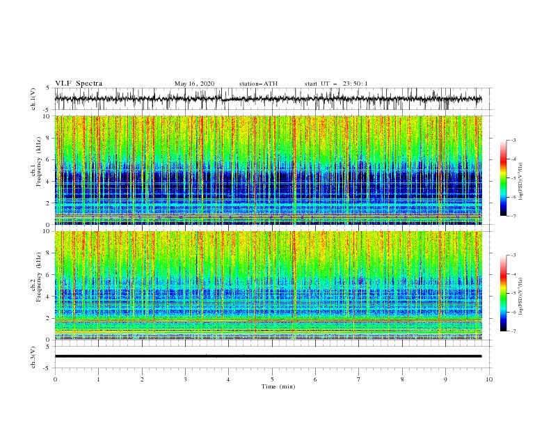Click the "station=ATH" header label
Image resolution: width=551 pixels, height=426 pixels.
[x=258, y=84]
